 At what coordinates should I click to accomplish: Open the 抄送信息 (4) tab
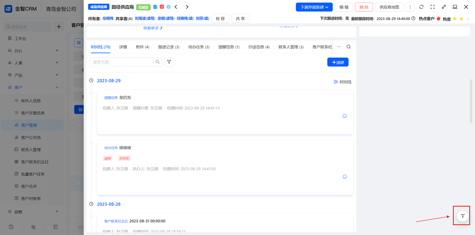[259, 47]
